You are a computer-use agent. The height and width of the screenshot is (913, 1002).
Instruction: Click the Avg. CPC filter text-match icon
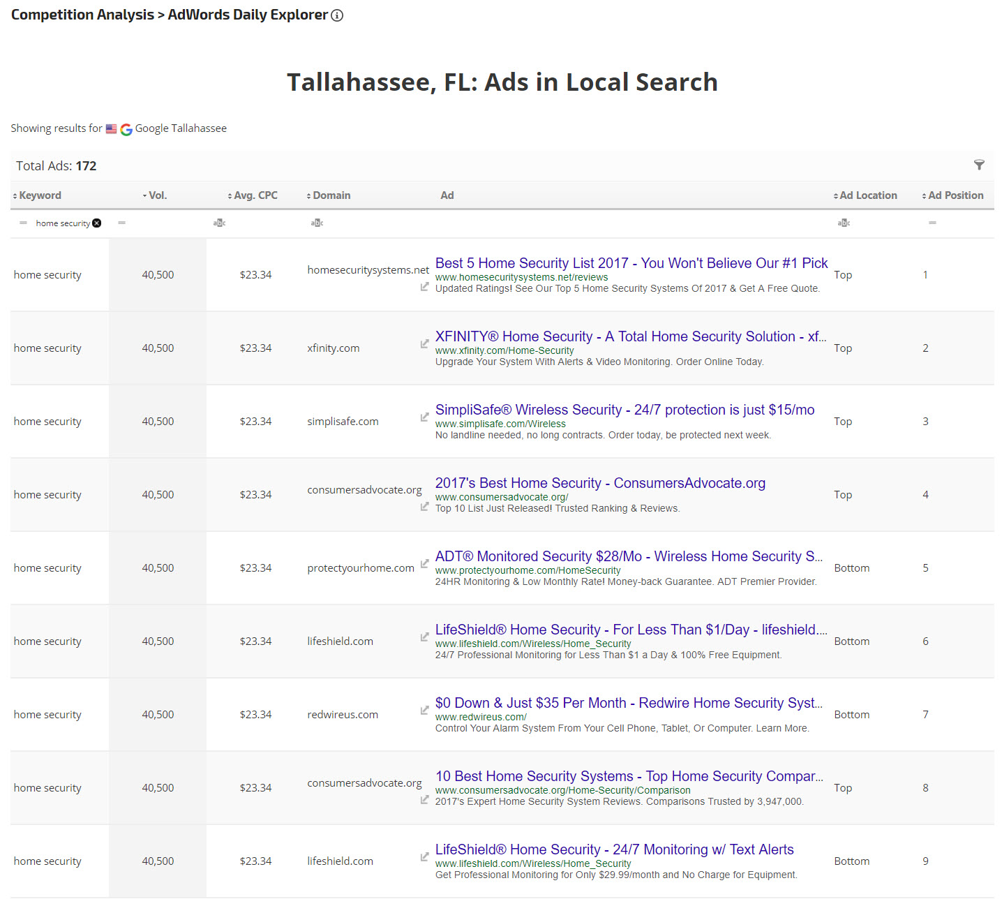pos(219,223)
